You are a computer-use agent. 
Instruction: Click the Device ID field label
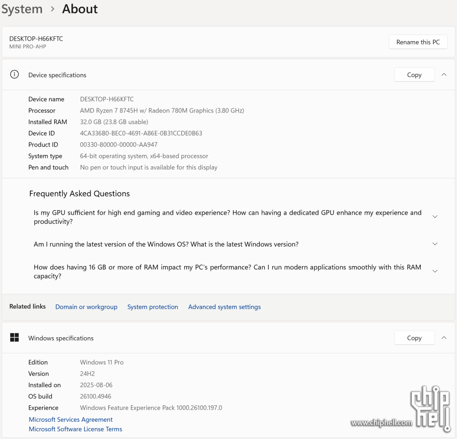click(x=42, y=134)
